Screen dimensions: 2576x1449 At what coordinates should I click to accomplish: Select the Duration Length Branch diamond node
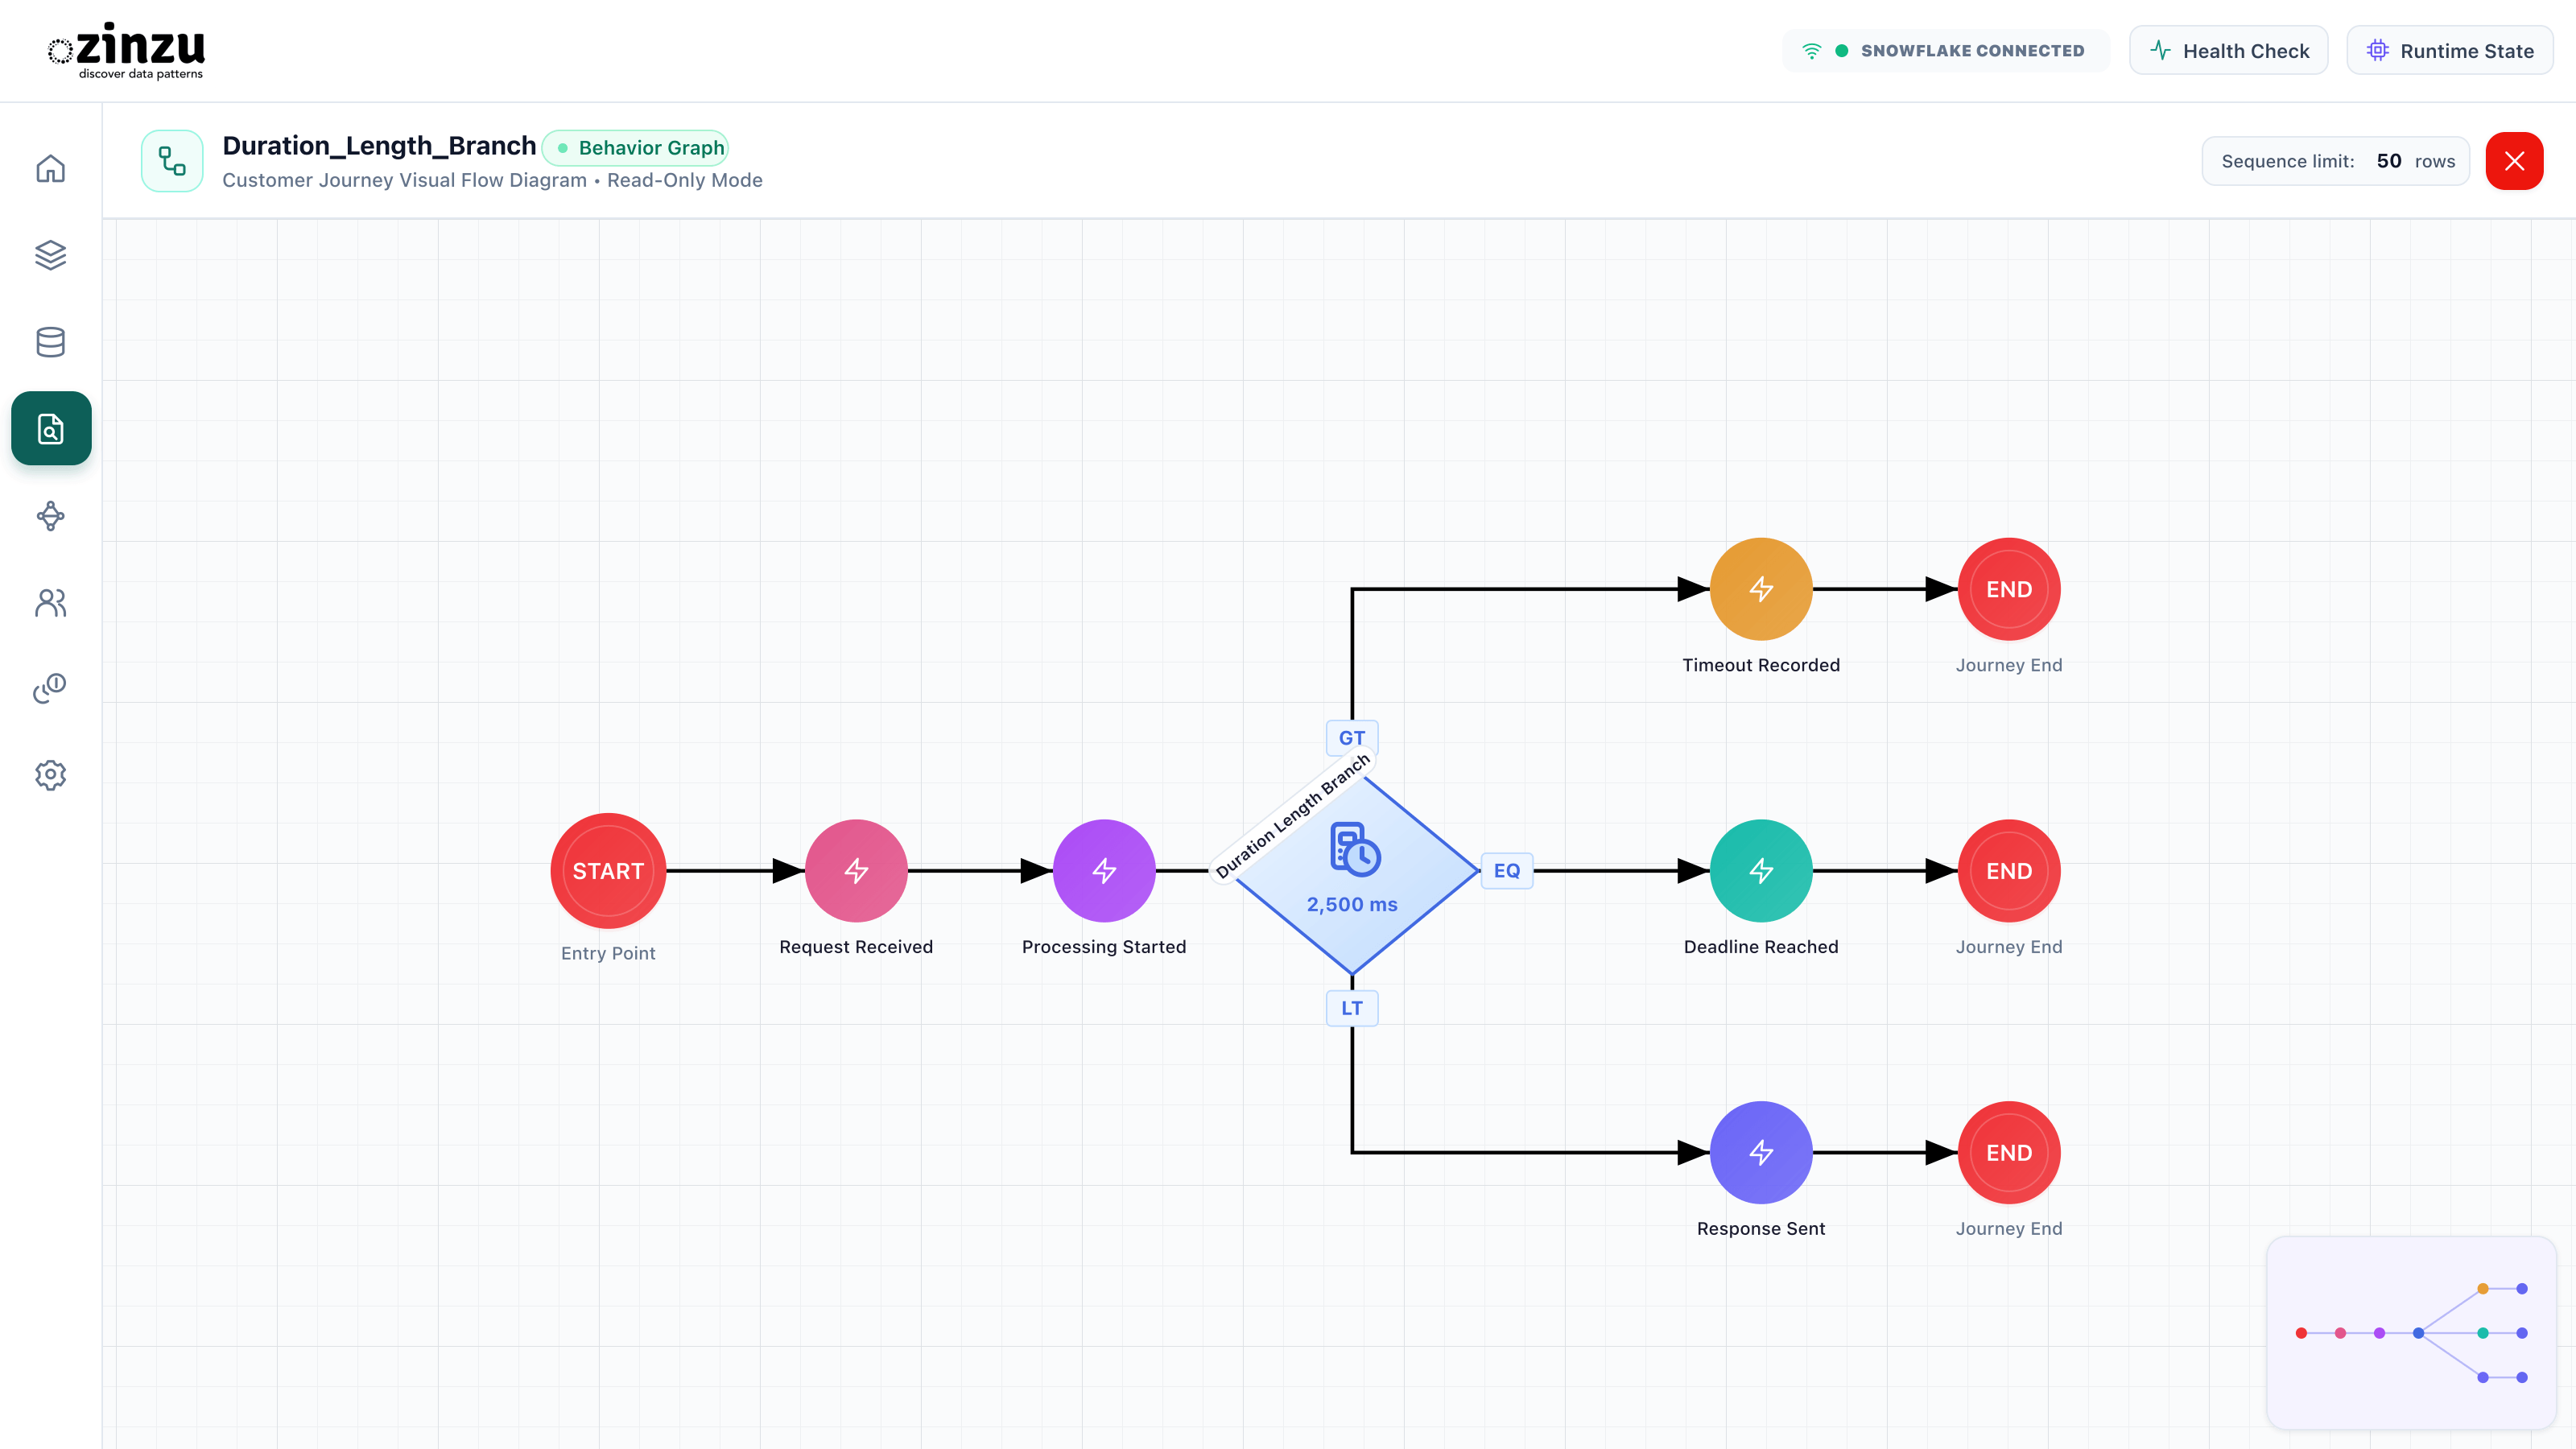(x=1352, y=871)
